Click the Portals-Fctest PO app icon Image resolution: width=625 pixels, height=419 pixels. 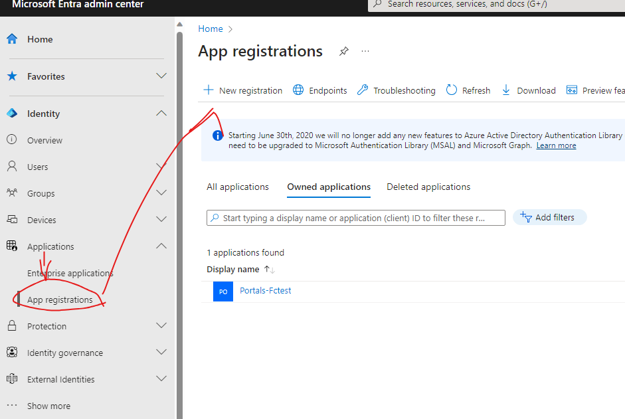223,291
